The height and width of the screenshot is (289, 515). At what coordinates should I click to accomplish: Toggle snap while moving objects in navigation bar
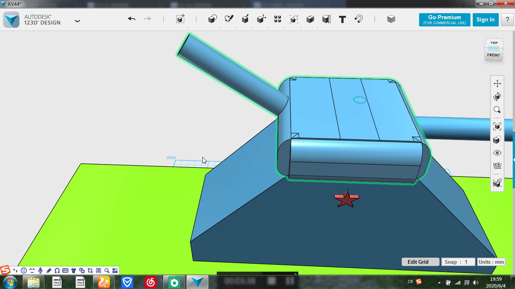click(x=497, y=183)
